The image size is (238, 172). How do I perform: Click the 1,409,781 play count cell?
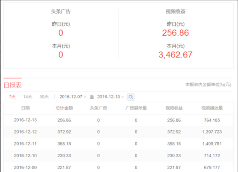click(x=212, y=143)
